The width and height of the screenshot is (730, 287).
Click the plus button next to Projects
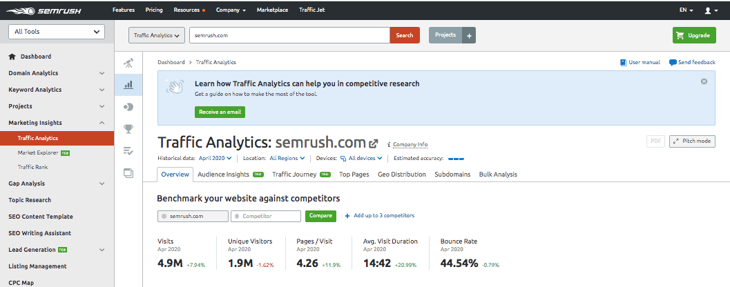[469, 35]
